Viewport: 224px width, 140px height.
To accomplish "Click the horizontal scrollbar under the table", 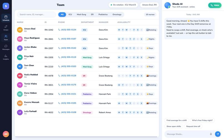I will (87, 137).
